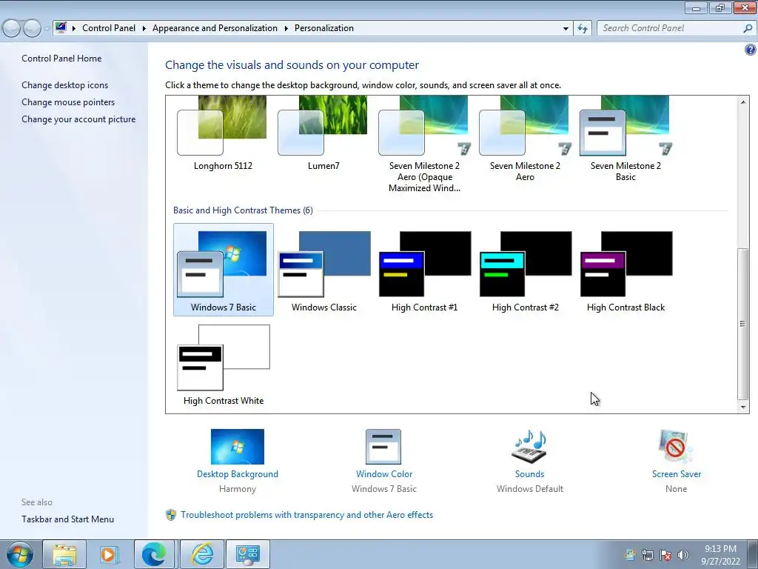Click the Refresh button in address bar
The height and width of the screenshot is (569, 758).
pos(583,29)
